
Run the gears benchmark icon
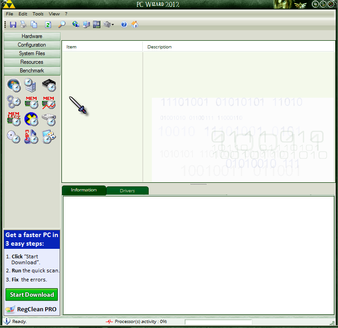(14, 102)
